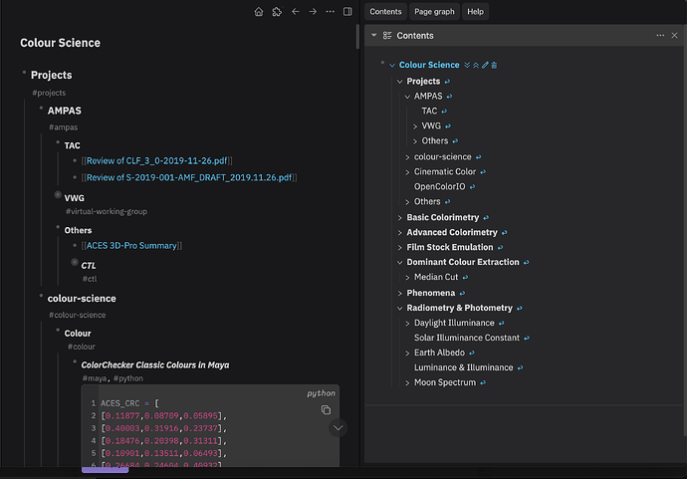687x479 pixels.
Task: Open Review of S-2019-001-AMF_DRAFT link
Action: [x=189, y=177]
